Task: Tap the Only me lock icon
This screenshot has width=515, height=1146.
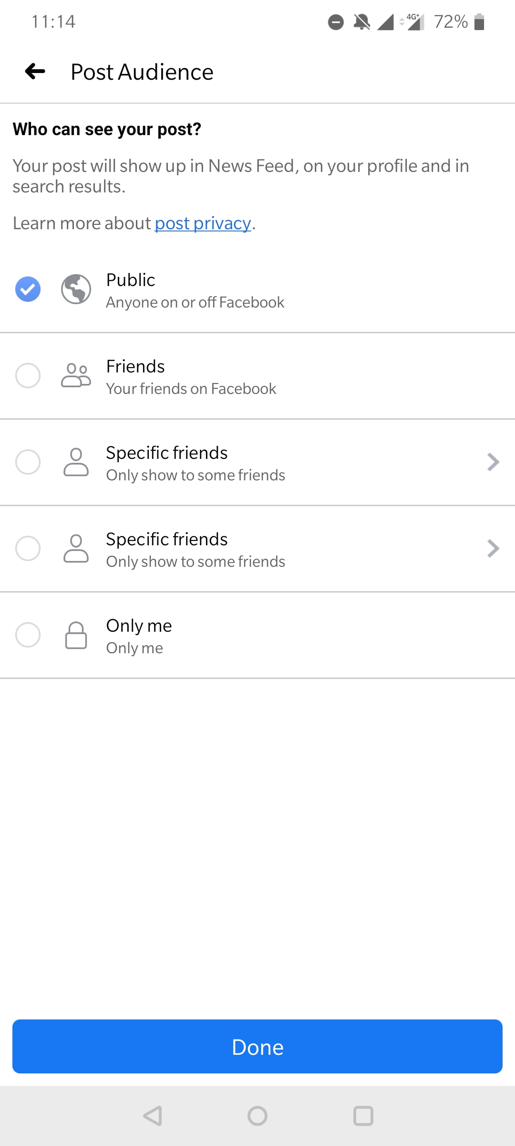Action: click(76, 635)
